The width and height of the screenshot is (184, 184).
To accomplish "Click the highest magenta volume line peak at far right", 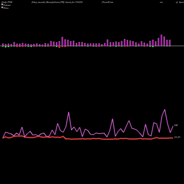I will (165, 110).
